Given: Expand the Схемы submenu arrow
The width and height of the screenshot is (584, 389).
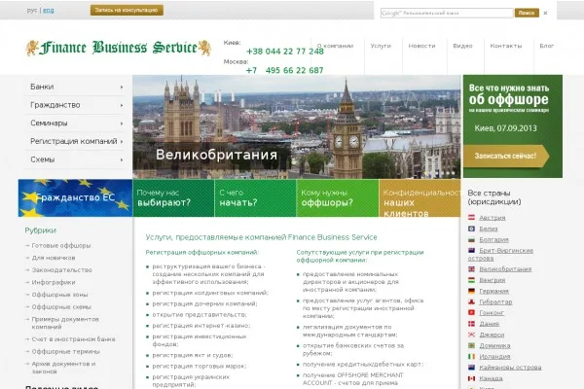Looking at the screenshot, I should tap(122, 159).
